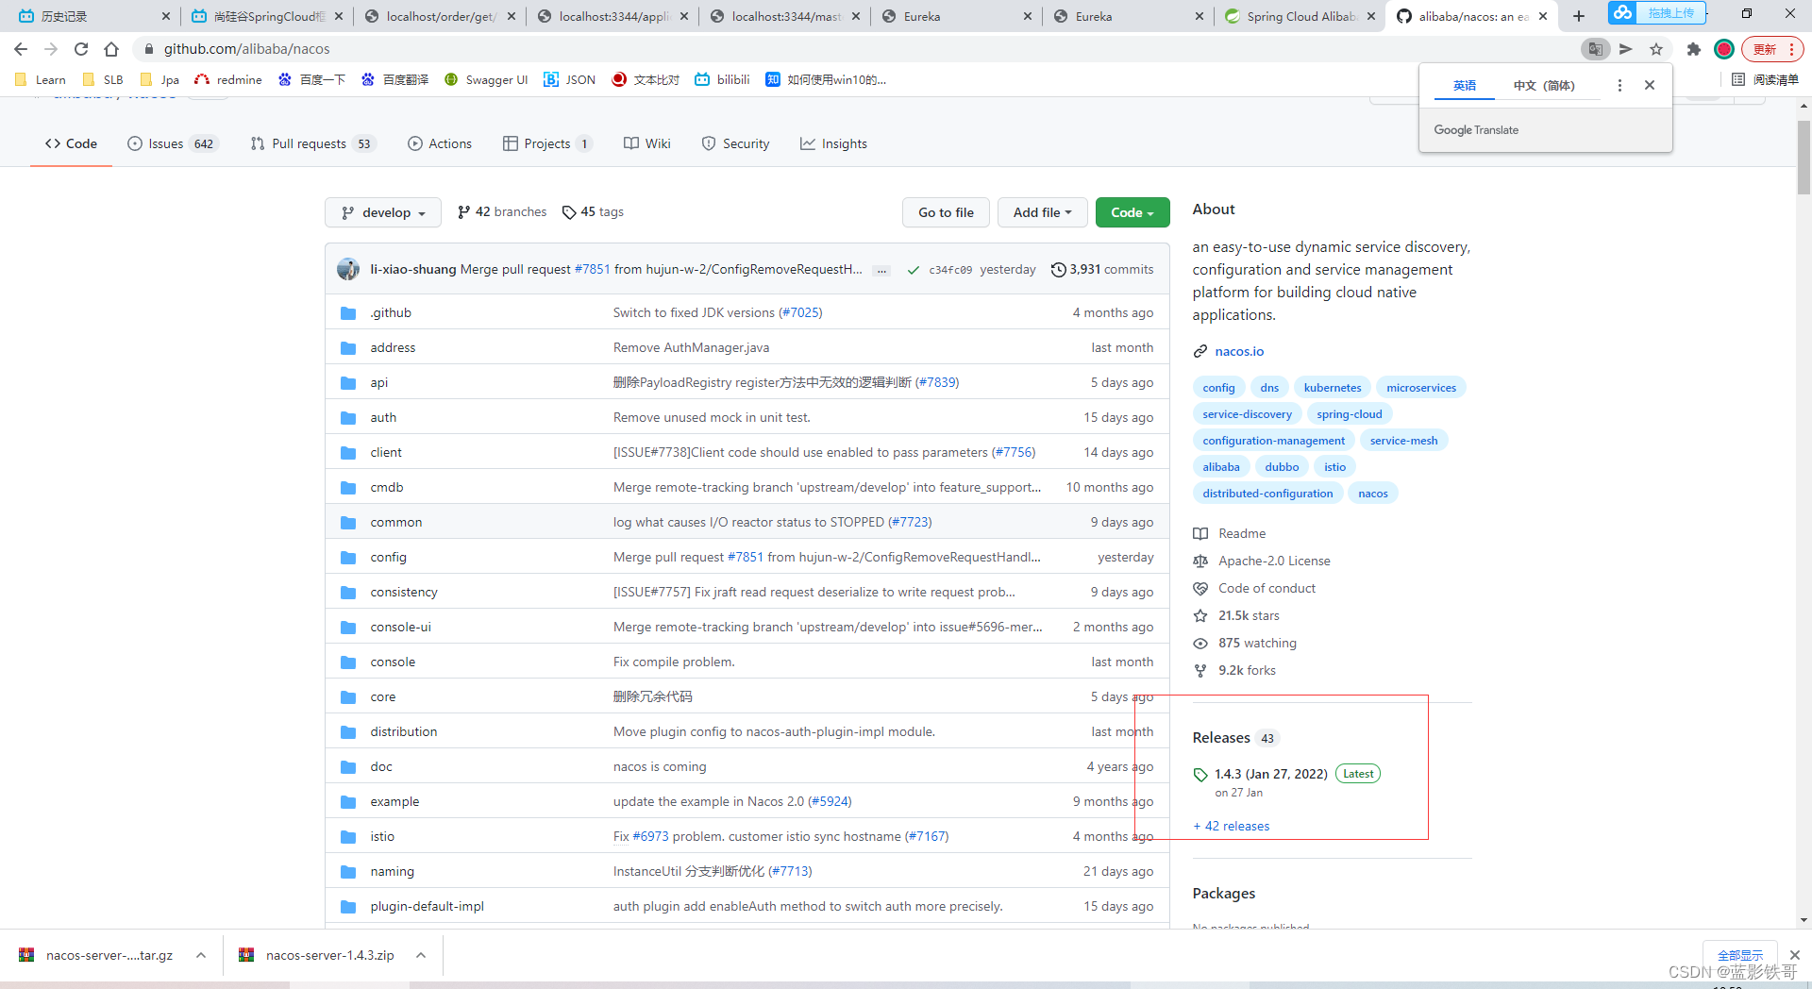Expand the commit message ellipsis button
The image size is (1812, 989).
(881, 270)
